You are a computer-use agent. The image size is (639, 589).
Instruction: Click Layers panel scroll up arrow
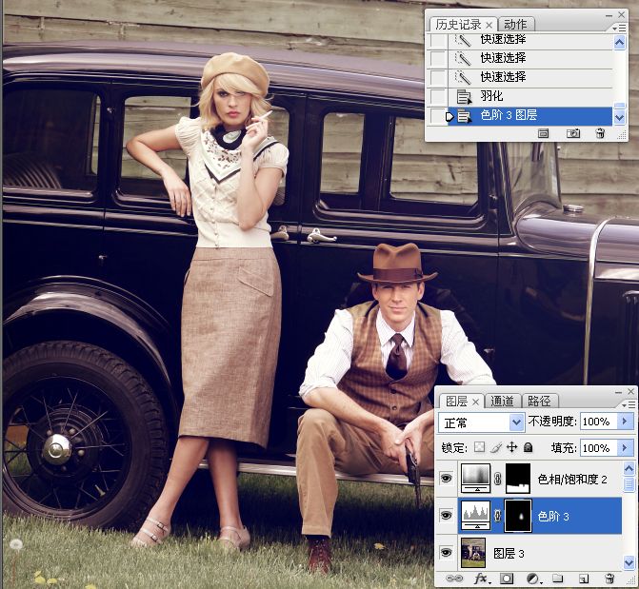[x=629, y=469]
